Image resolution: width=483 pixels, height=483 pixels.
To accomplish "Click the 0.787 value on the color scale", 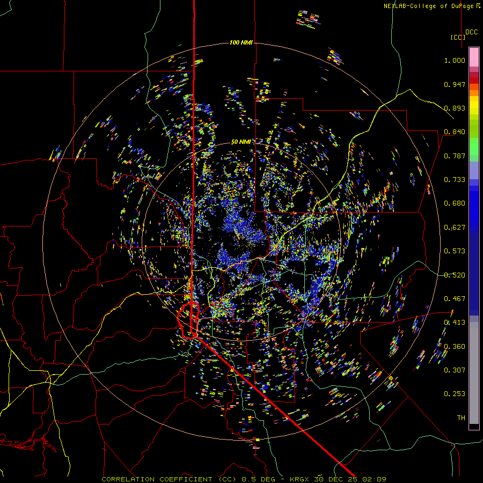I will pos(455,156).
